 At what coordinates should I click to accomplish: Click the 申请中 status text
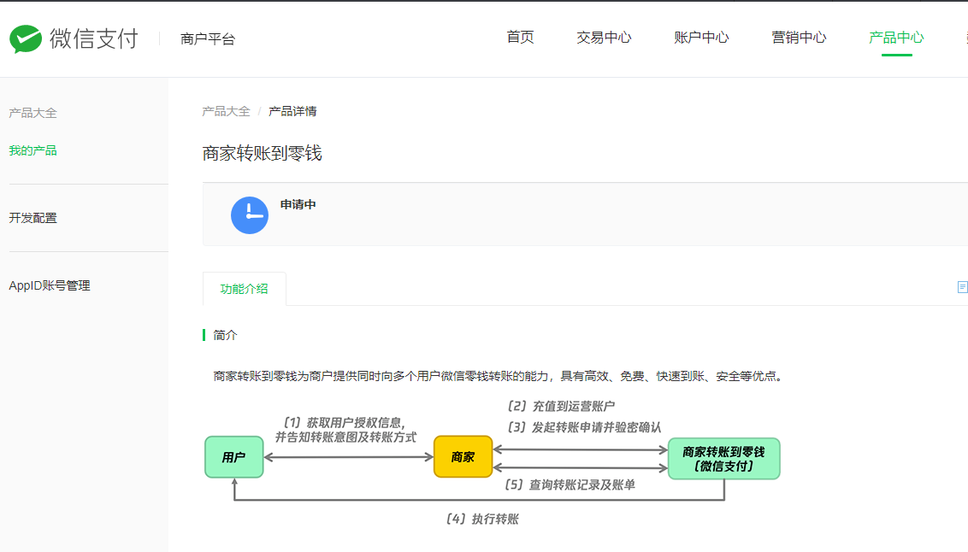(x=298, y=204)
